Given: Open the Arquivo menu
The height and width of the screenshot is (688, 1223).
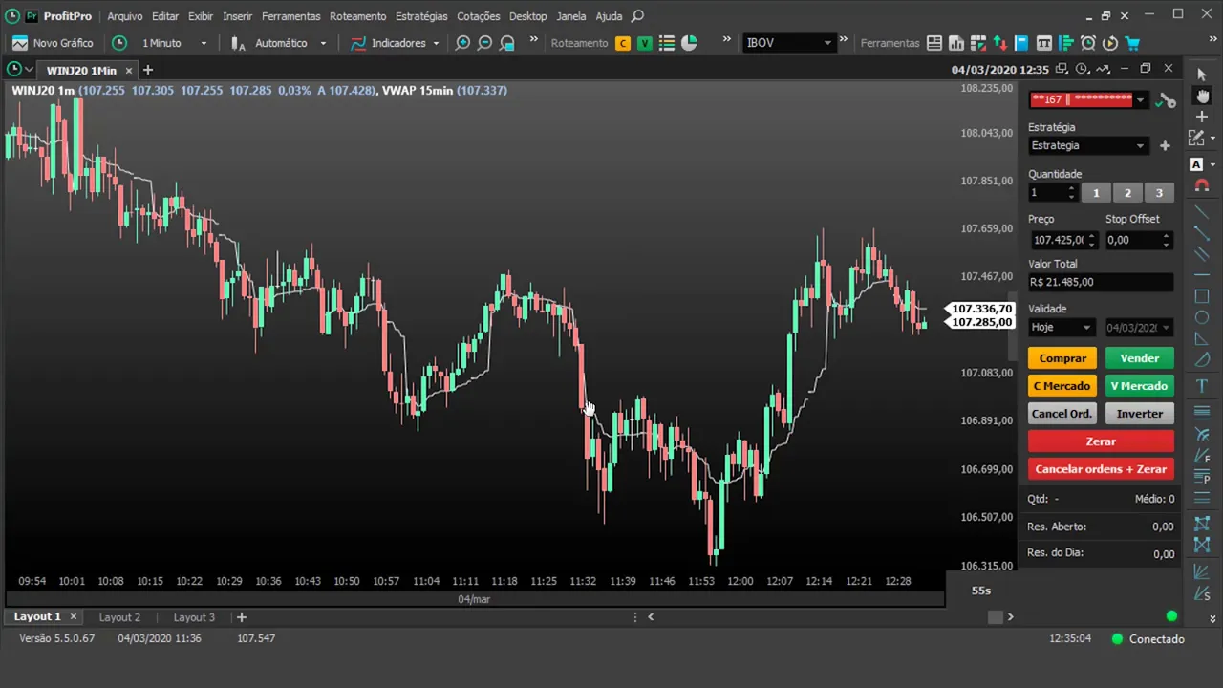Looking at the screenshot, I should coord(125,16).
